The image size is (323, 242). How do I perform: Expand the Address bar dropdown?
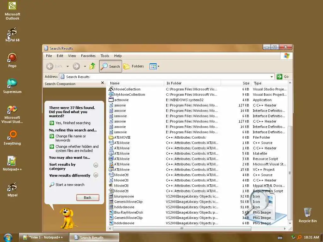(x=272, y=77)
